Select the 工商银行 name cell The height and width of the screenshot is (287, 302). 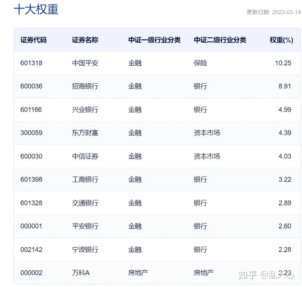(x=85, y=179)
